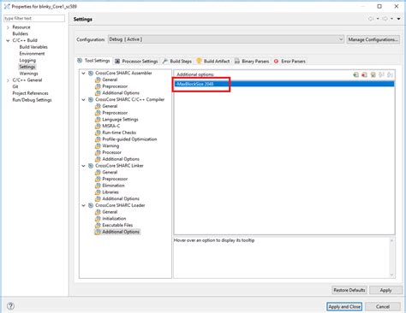Select Processor under C/C++ Compiler
Screen dimensions: 406x313
[111, 152]
